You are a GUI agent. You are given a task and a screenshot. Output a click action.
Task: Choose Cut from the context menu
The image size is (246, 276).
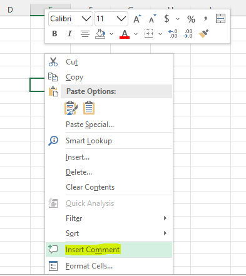click(109, 62)
